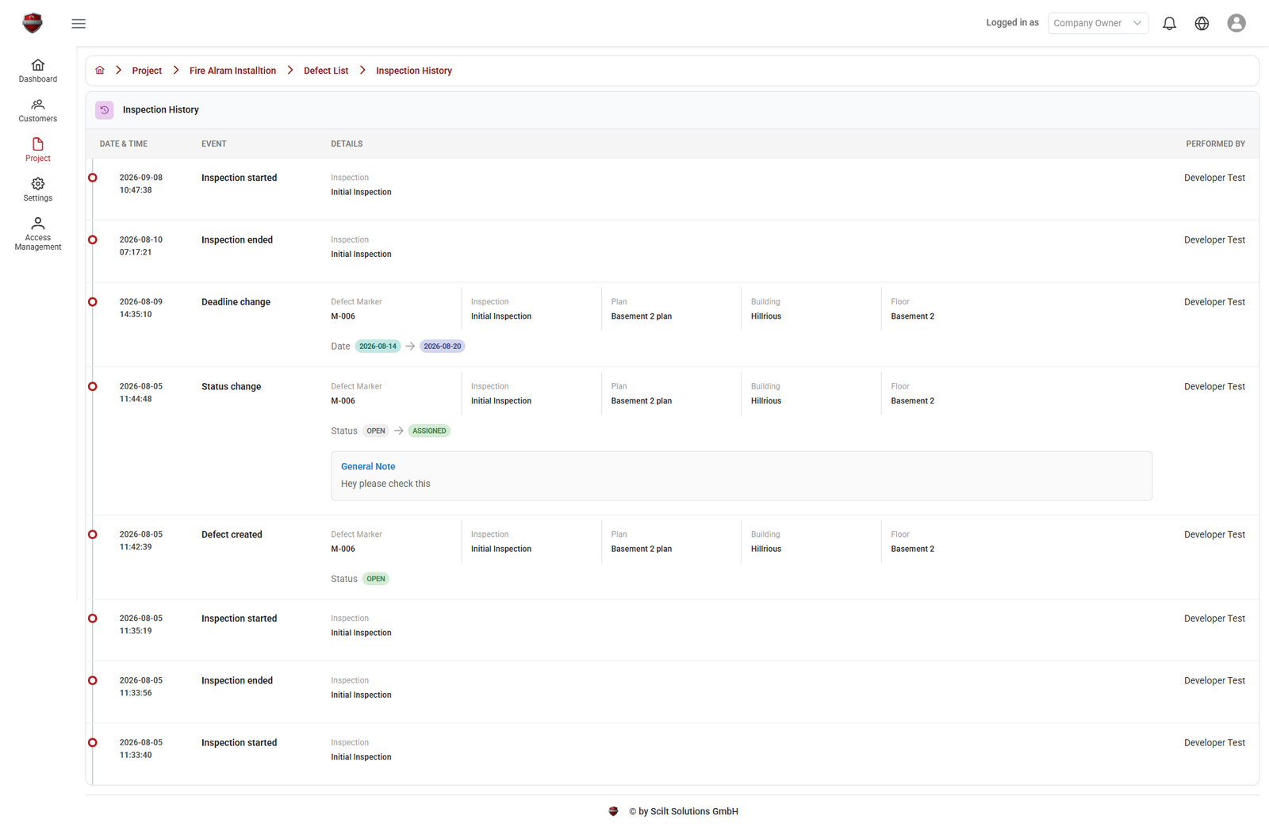Click Inspection History breadcrumb
The width and height of the screenshot is (1269, 827).
(414, 71)
